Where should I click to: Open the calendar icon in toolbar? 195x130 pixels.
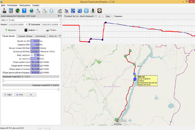pyautogui.click(x=11, y=10)
